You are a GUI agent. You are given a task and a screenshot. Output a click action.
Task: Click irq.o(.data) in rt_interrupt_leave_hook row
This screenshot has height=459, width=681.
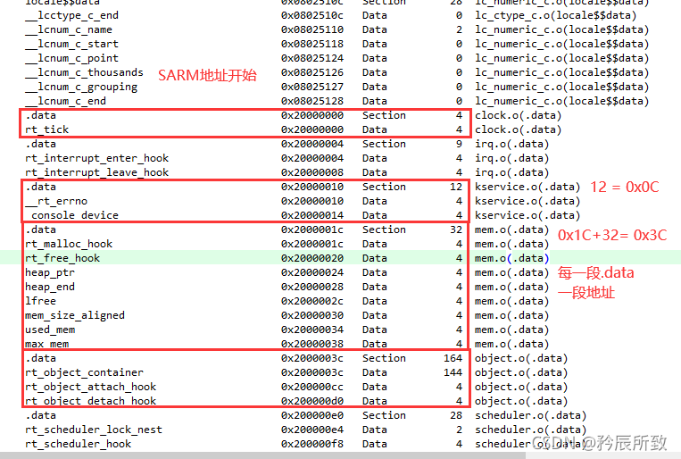tap(512, 172)
